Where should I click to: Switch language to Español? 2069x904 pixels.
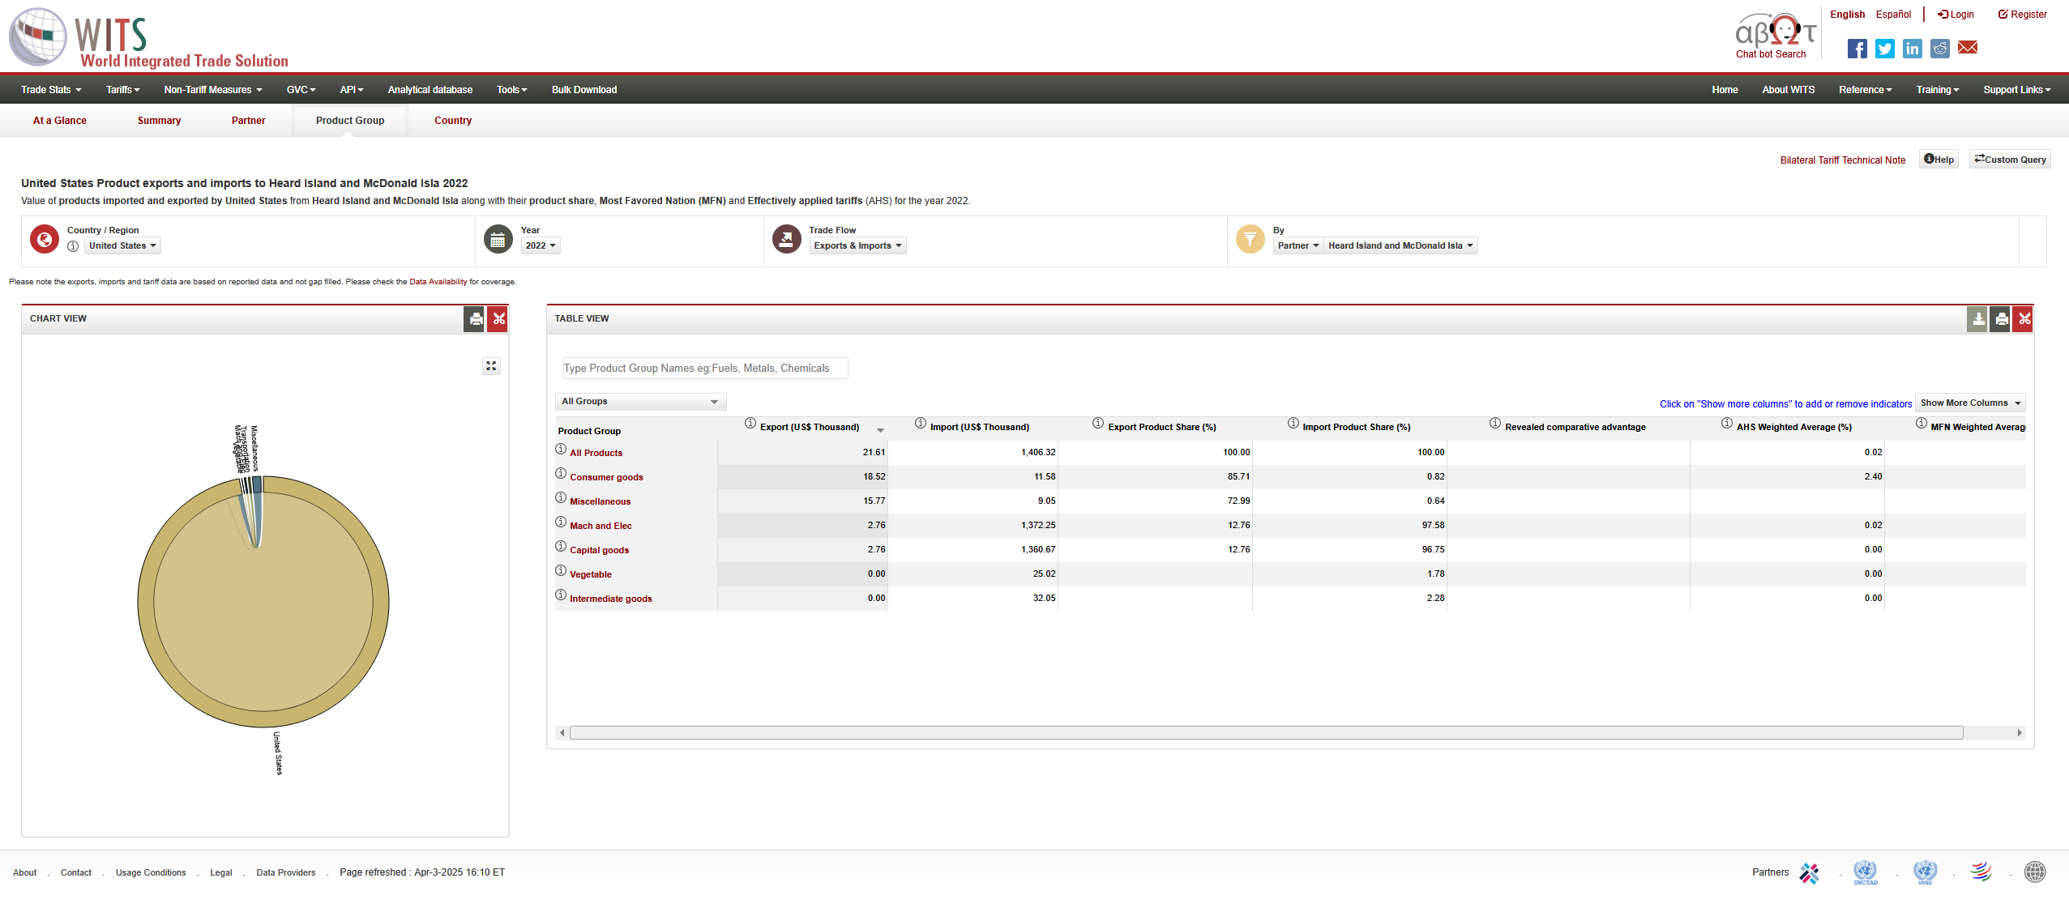[1893, 15]
